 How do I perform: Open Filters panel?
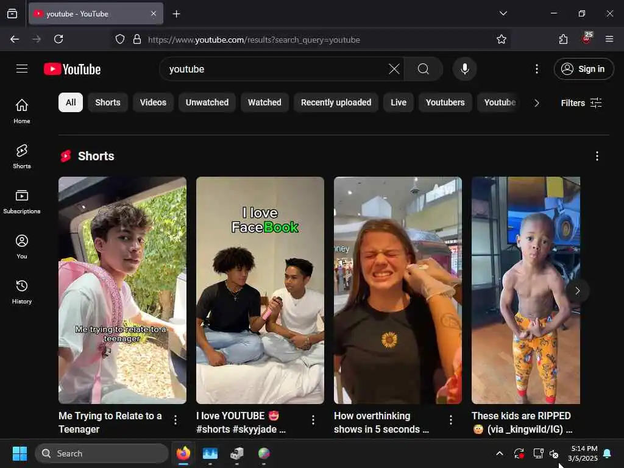point(581,102)
